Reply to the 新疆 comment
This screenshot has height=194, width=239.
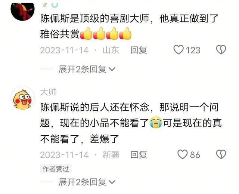139,155
